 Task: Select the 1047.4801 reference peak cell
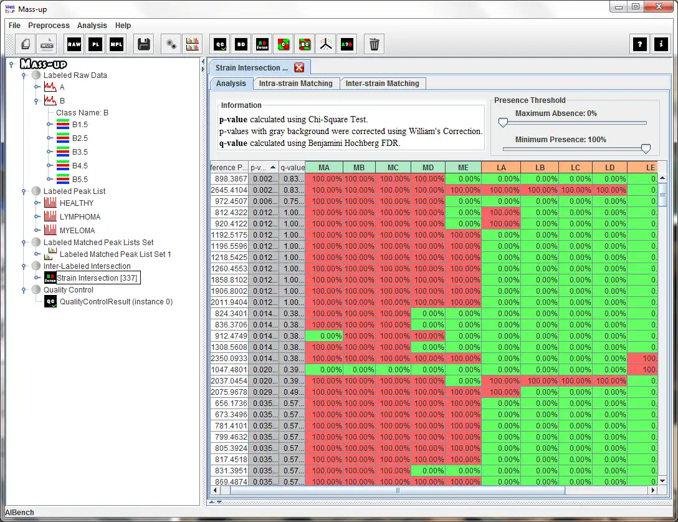(229, 370)
